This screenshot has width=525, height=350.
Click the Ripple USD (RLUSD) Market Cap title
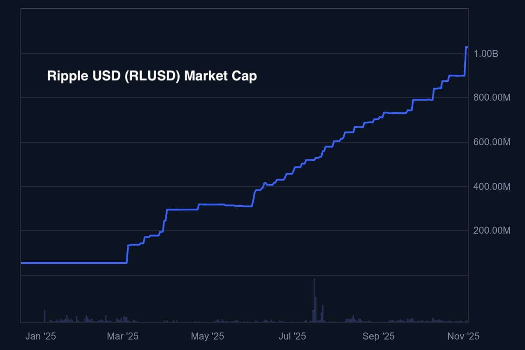coord(152,76)
